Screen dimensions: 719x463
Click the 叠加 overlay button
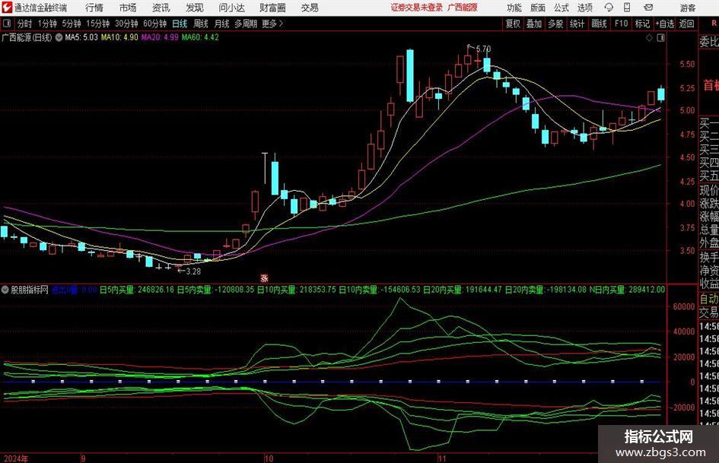pos(534,24)
